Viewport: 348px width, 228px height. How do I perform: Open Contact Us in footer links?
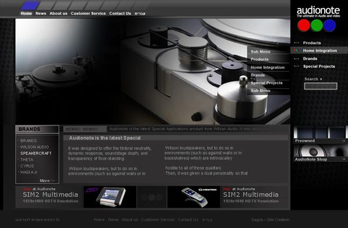click(x=188, y=220)
